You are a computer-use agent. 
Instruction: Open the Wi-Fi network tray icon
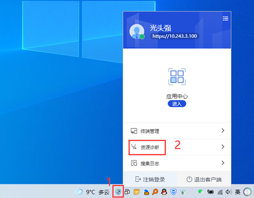(x=220, y=192)
